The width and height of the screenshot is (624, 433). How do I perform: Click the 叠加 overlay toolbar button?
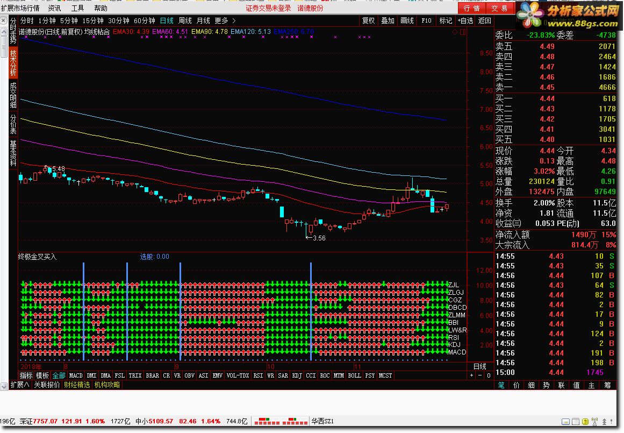[388, 21]
